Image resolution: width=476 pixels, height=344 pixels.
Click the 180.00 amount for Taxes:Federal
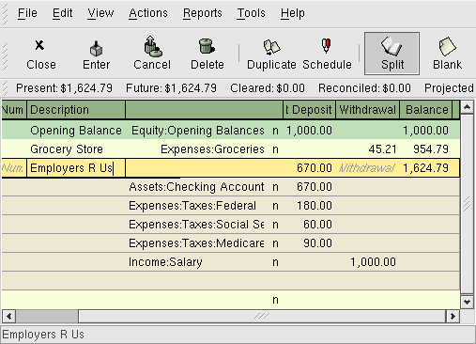(x=315, y=206)
